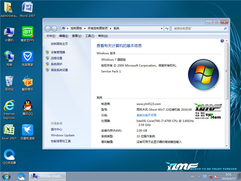
Task: Click the www.ylmf123.com manufacturer value
Action: point(149,104)
